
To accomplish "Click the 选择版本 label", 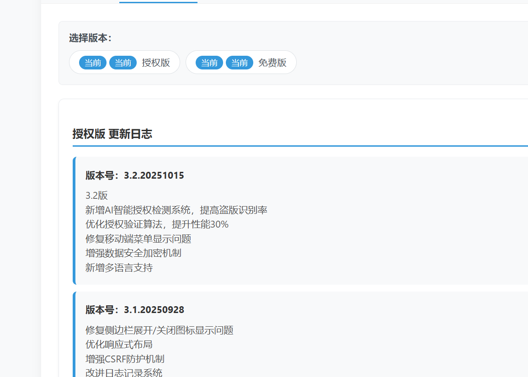I will [90, 38].
